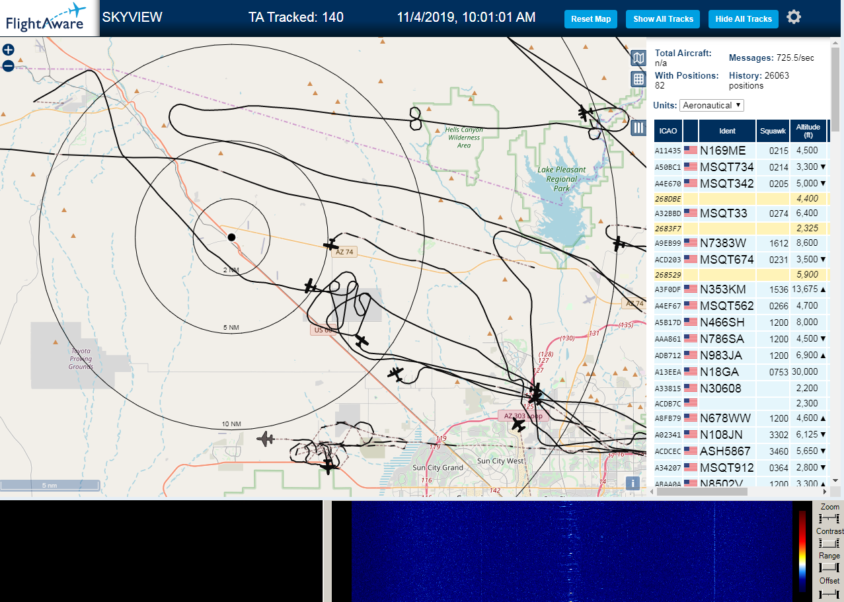Viewport: 844px width, 602px height.
Task: Click the table horizontal scrollbar thumb
Action: pos(702,491)
